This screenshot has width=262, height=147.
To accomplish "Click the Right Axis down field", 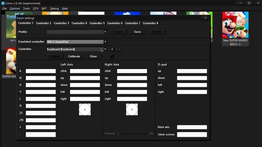I will (132, 85).
